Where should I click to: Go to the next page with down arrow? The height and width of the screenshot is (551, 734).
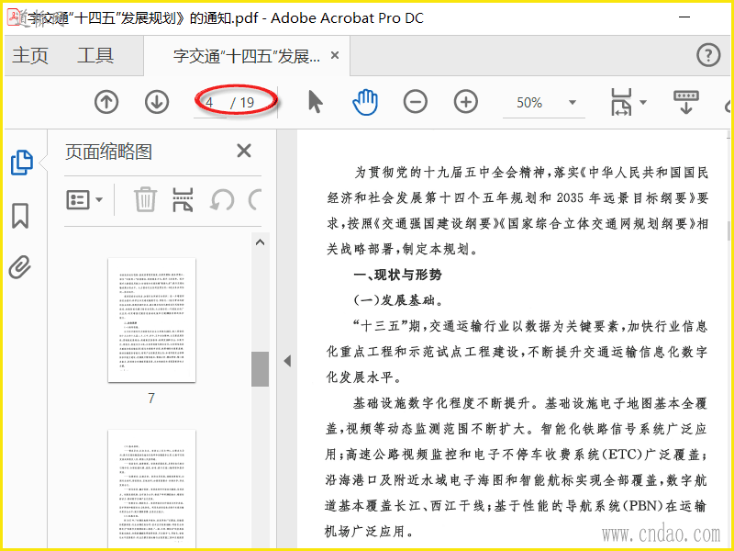[x=157, y=102]
